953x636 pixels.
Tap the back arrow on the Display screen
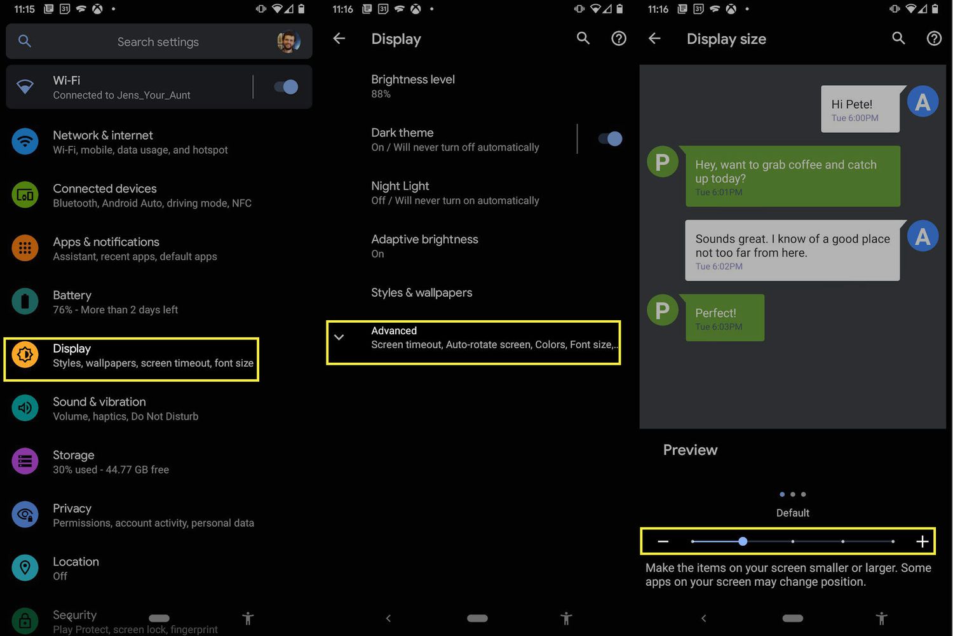pos(339,39)
